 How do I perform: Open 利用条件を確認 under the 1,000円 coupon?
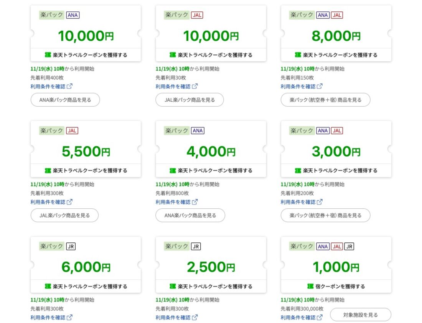[x=298, y=317]
